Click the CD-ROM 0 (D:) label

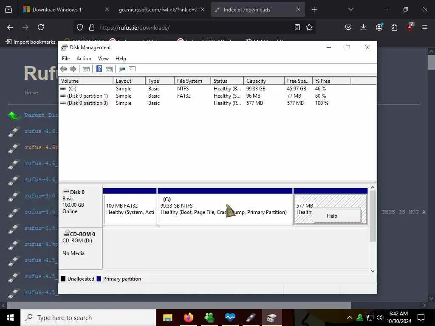click(80, 248)
